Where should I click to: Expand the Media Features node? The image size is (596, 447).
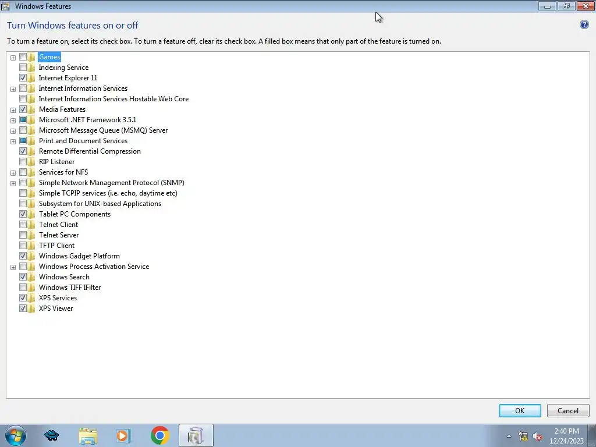pyautogui.click(x=13, y=110)
